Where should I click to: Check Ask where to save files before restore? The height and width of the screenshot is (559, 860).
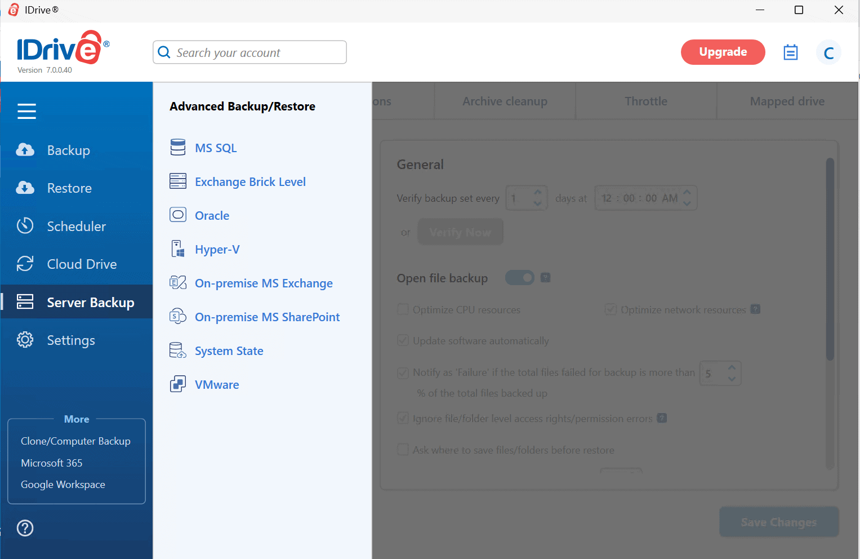[x=403, y=450]
